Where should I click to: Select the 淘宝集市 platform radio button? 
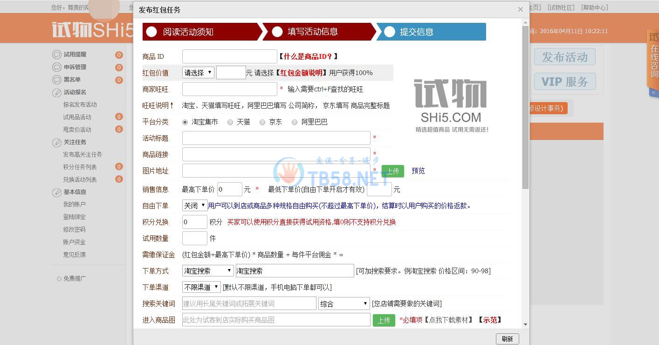185,122
